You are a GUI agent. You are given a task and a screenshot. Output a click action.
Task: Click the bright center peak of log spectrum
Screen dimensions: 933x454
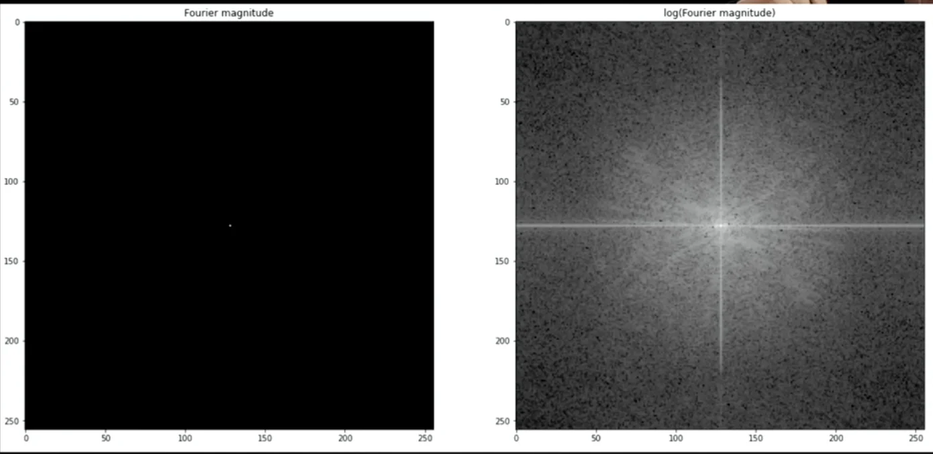pyautogui.click(x=721, y=225)
